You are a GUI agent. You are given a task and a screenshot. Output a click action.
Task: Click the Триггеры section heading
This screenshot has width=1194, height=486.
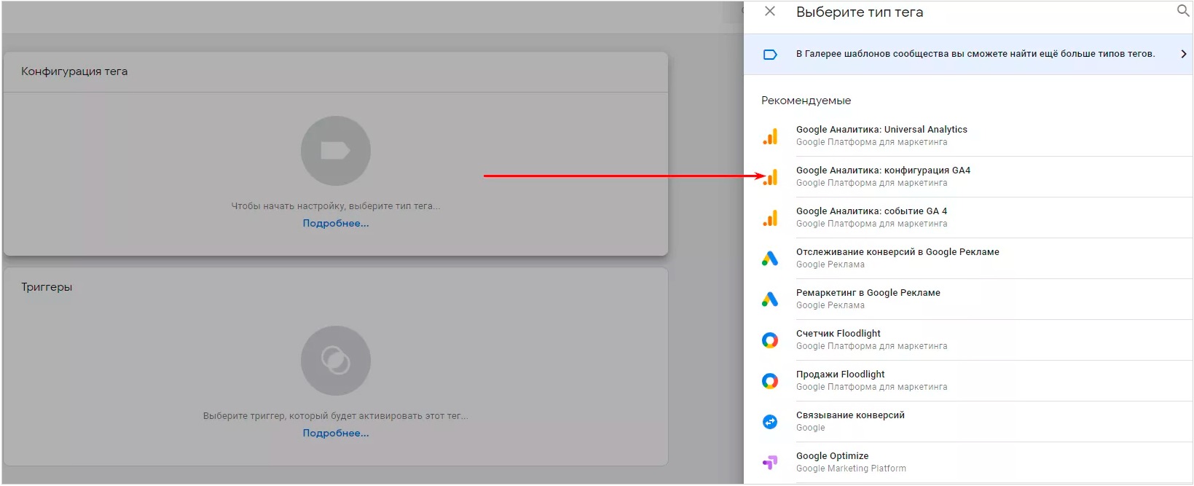tap(47, 287)
